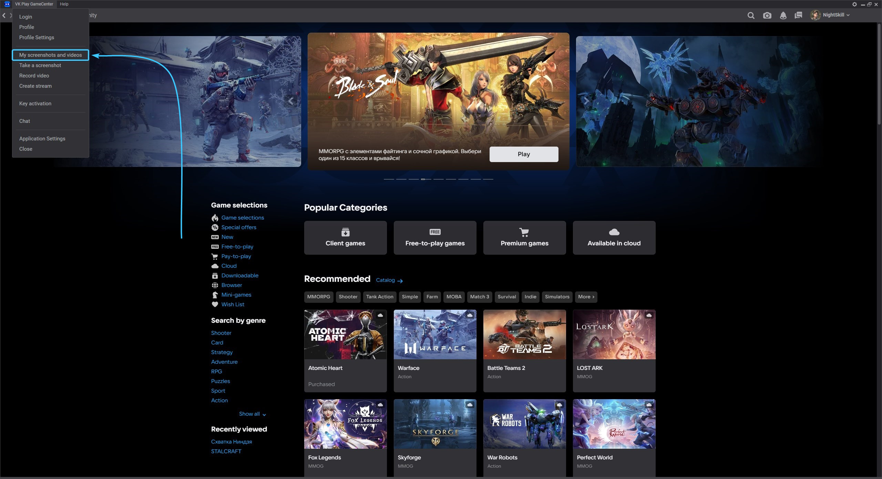882x479 pixels.
Task: Open notifications bell icon
Action: tap(783, 15)
